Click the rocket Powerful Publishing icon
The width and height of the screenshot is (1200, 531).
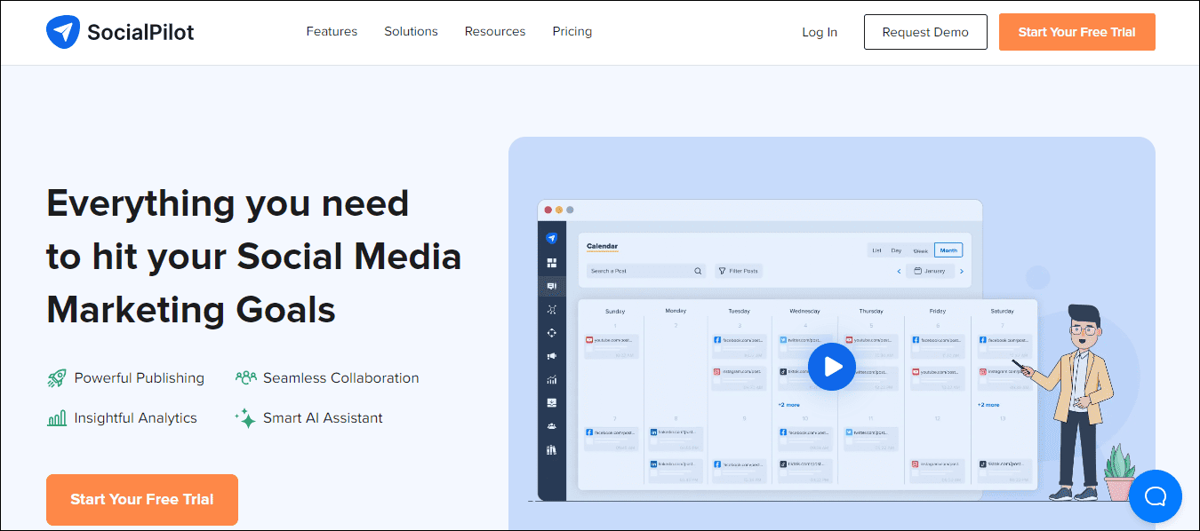click(57, 378)
